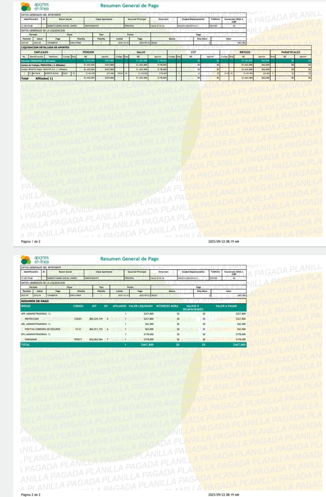Viewport: 326px width, 497px height.
Task: Click the RIESGOS column group header
Action: (245, 52)
